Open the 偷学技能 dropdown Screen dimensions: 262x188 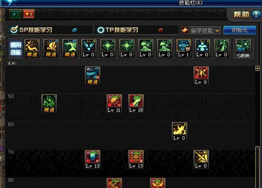pos(201,31)
